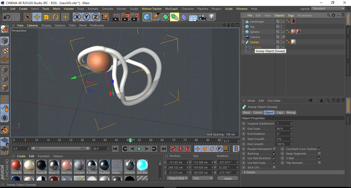The height and width of the screenshot is (188, 351).
Task: Open Object (Rel) coordinate dropdown
Action: [x=178, y=178]
